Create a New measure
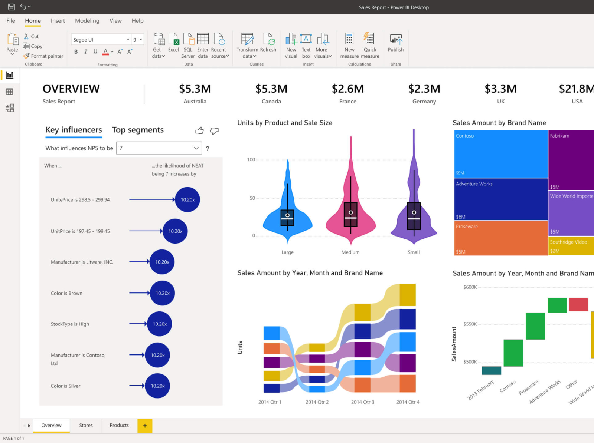 click(349, 45)
